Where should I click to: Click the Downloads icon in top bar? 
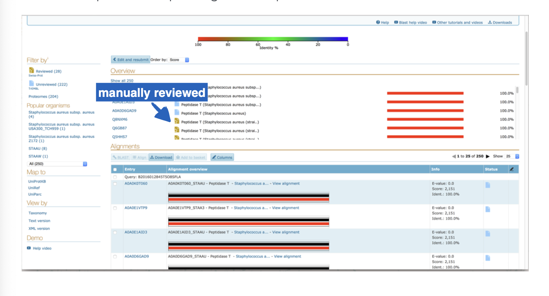coord(490,23)
